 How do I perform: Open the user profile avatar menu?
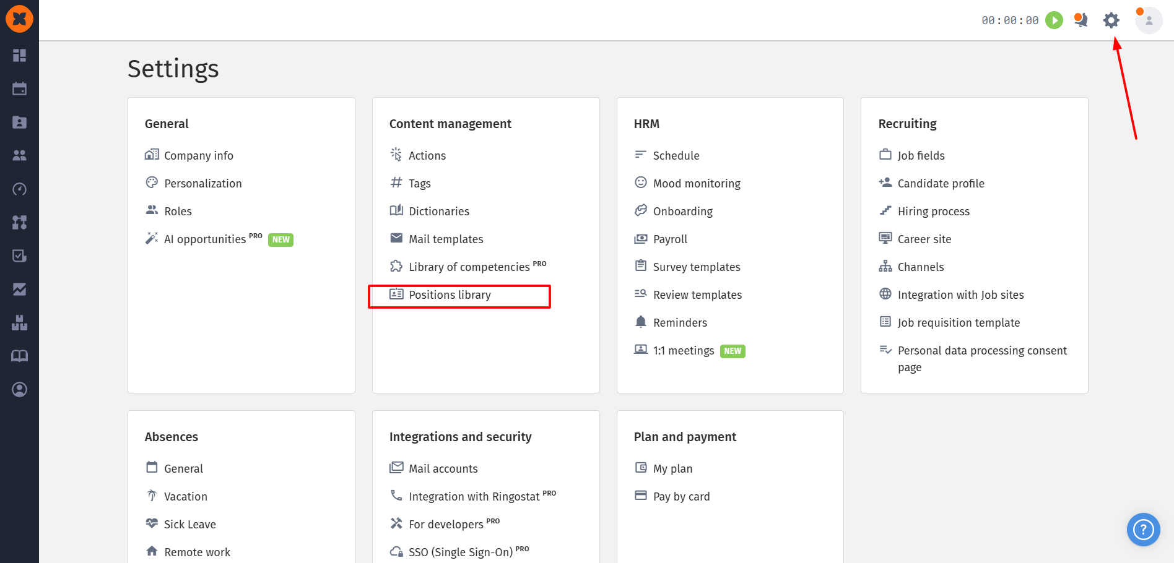[1149, 20]
